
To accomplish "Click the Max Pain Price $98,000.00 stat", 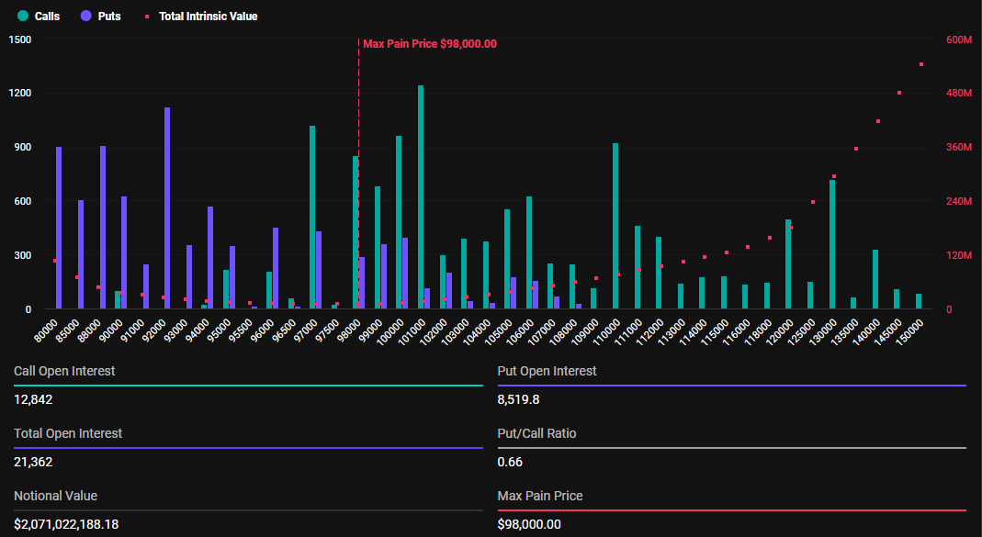I will (537, 524).
